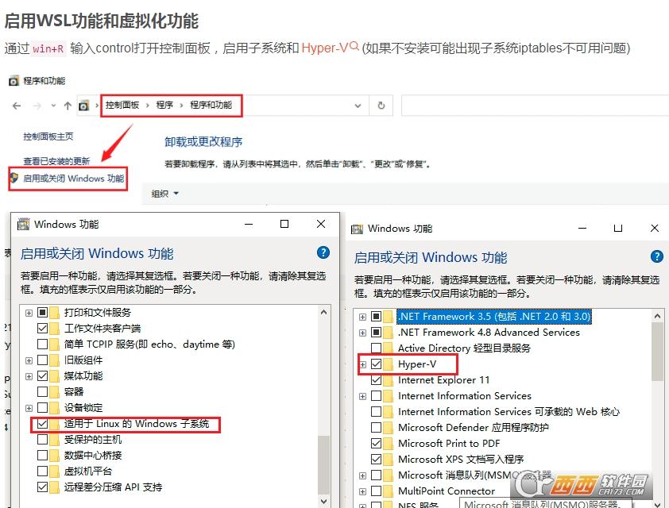Click scrollbar thumb in right features list

pos(657,351)
